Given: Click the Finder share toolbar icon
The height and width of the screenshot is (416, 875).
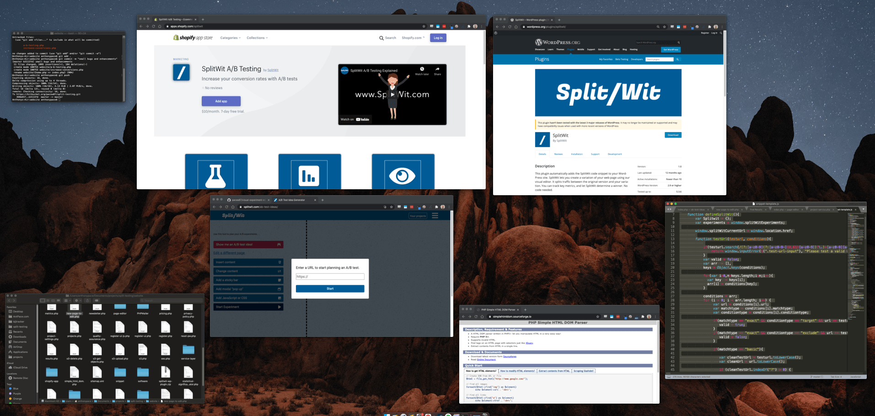Looking at the screenshot, I should (87, 300).
